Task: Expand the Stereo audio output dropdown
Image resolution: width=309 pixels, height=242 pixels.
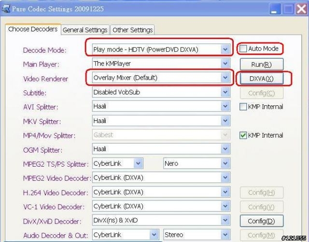Action: 197,235
